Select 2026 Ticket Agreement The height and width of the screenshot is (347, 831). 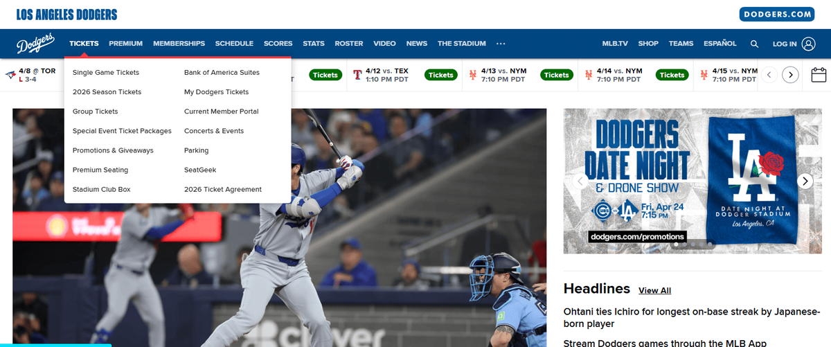click(x=223, y=189)
